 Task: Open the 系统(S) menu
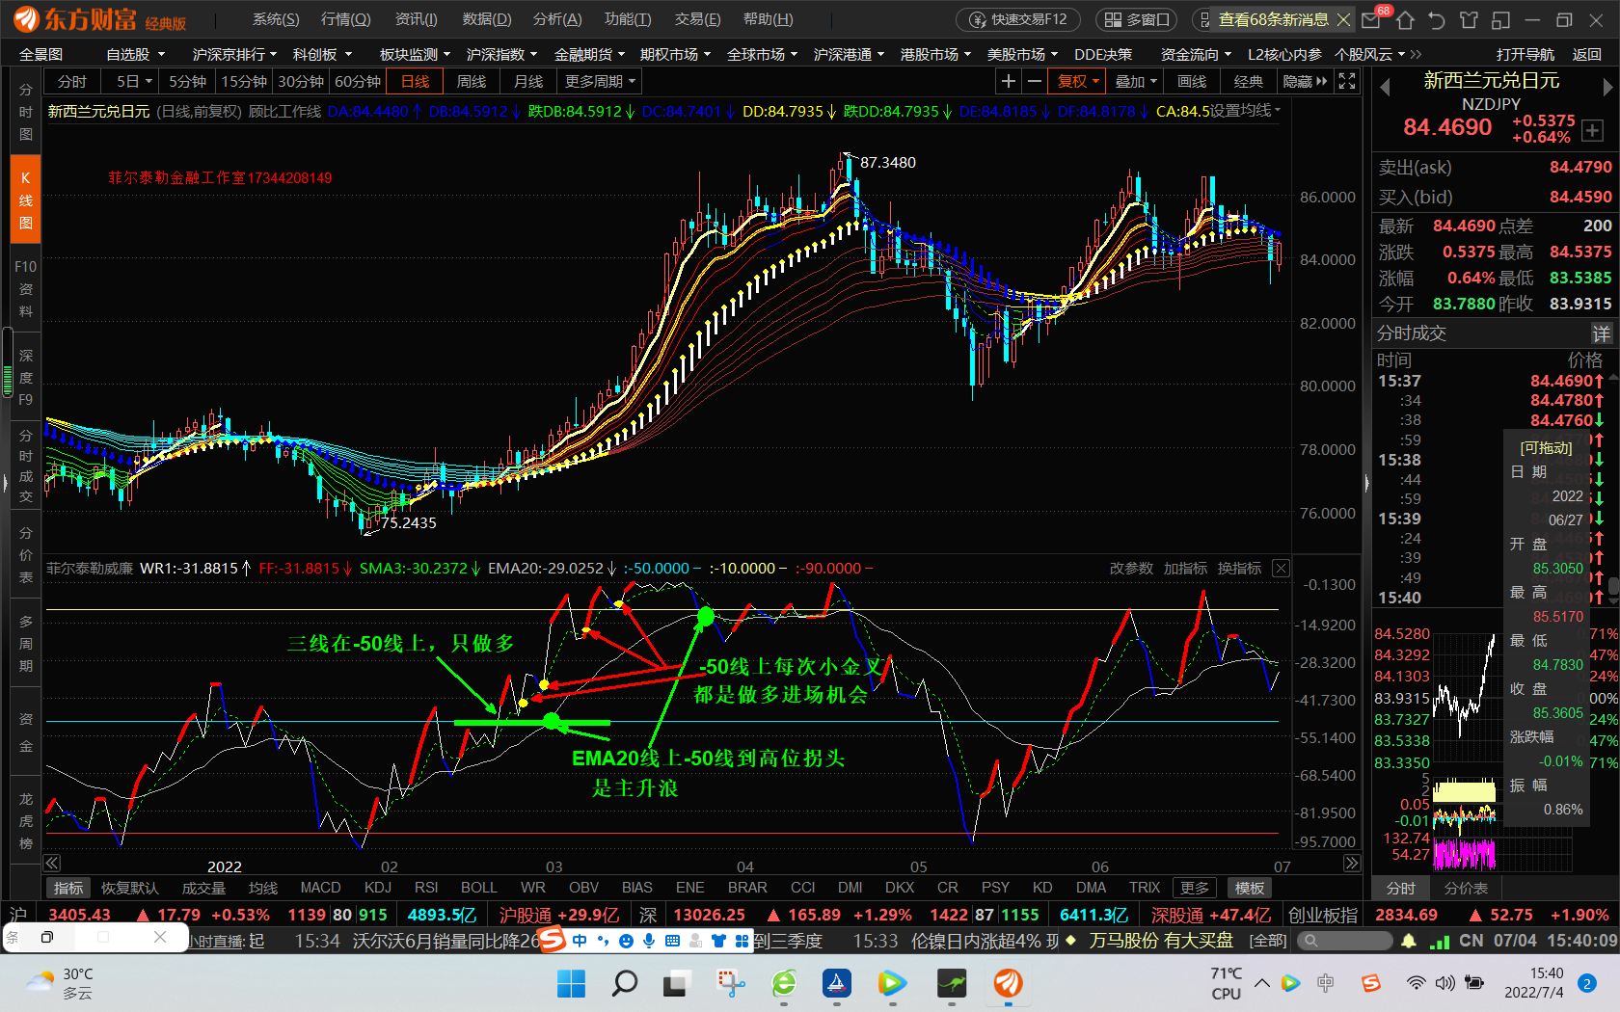pos(276,19)
